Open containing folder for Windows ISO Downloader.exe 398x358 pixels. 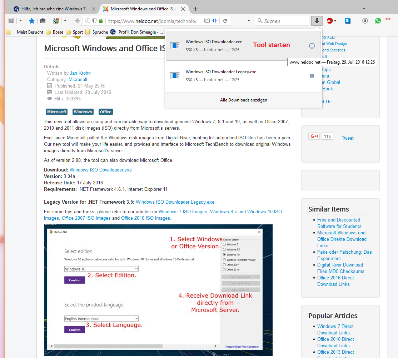click(312, 46)
